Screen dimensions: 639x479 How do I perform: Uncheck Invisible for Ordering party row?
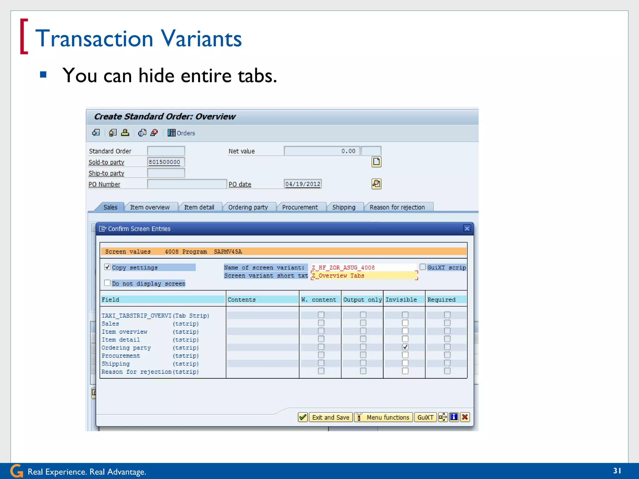click(405, 347)
